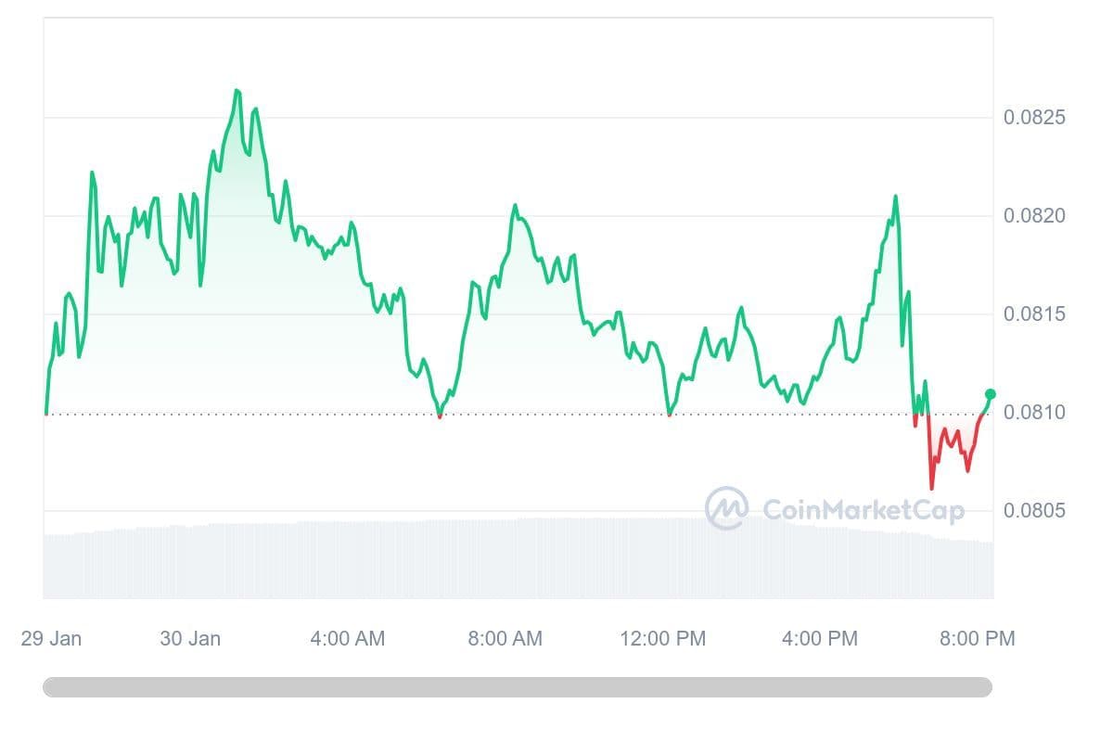This screenshot has height=742, width=1113.
Task: Select the 12:00 PM time label
Action: (x=663, y=639)
